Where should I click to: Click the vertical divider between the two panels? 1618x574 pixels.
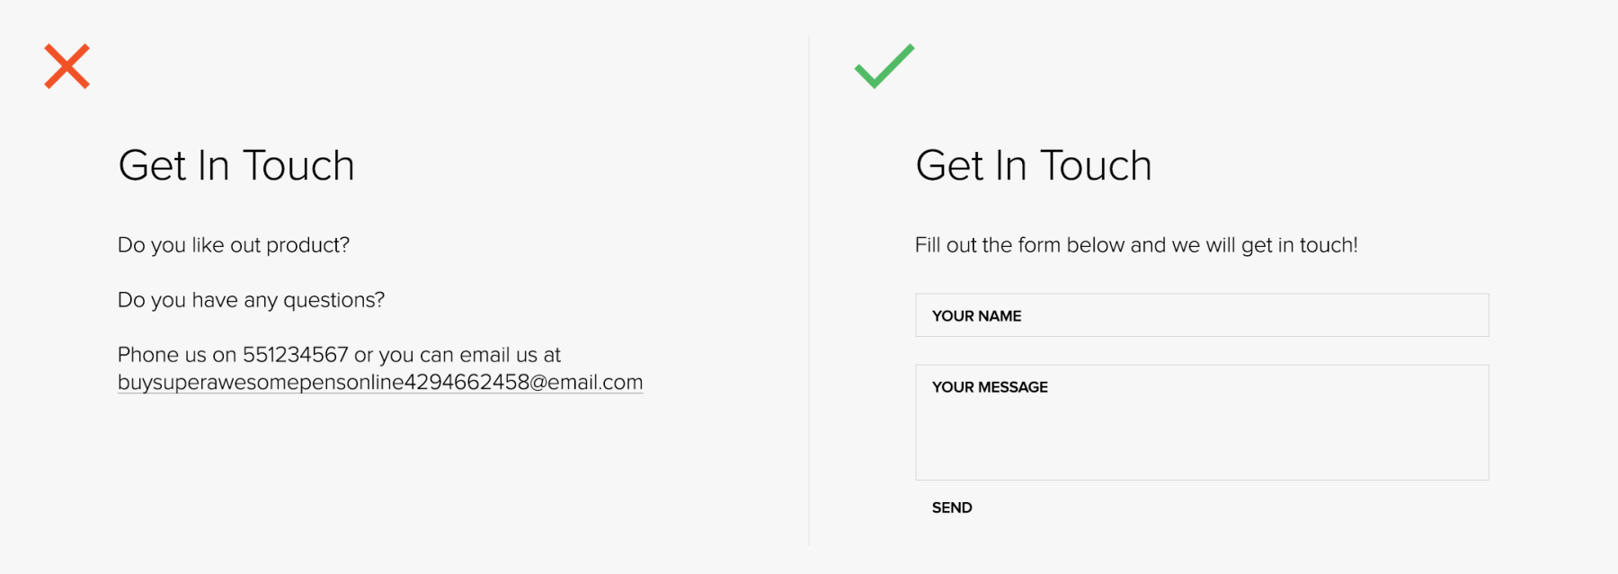(809, 287)
